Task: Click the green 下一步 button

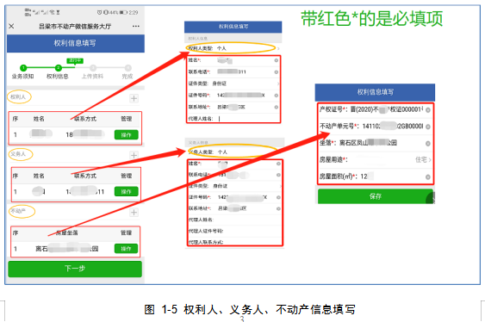Action: pos(75,269)
